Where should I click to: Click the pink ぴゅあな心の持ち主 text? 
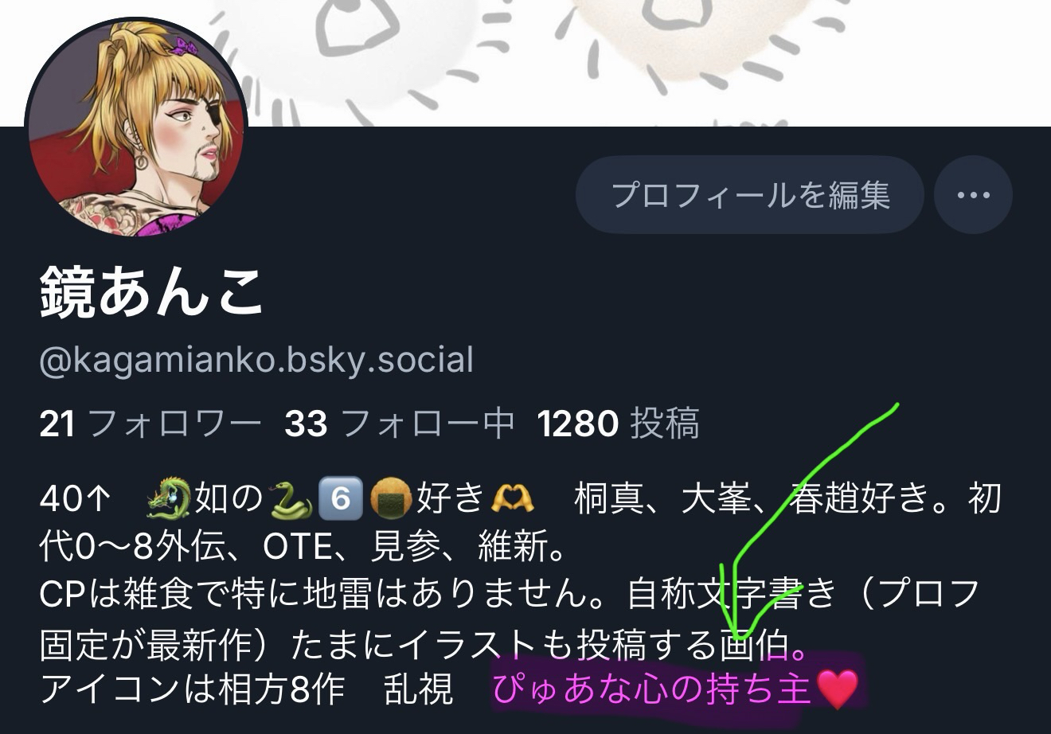pyautogui.click(x=653, y=689)
